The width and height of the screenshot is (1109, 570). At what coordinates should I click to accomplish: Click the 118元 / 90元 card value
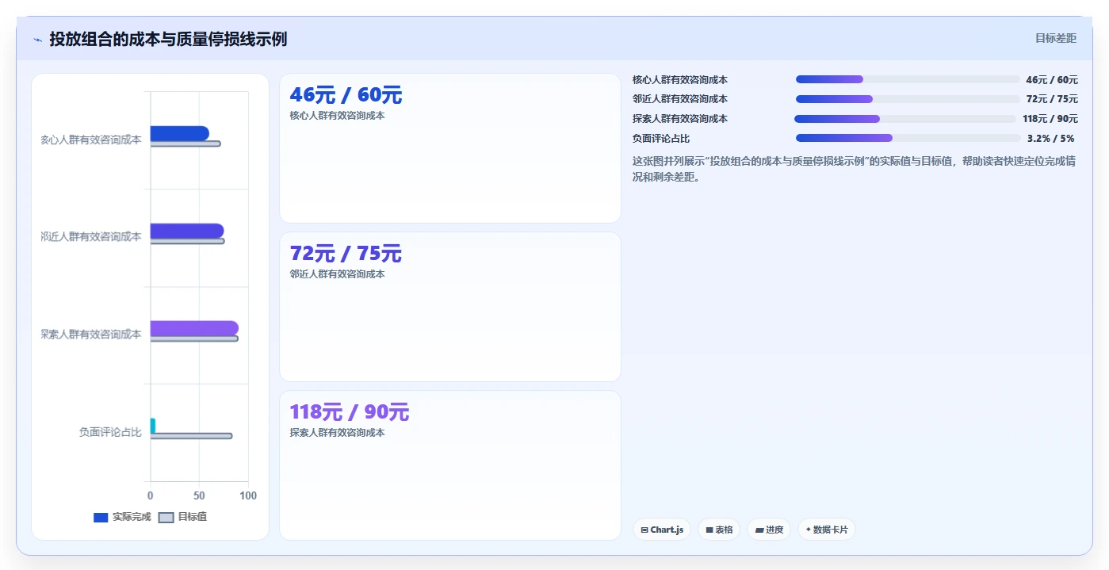coord(349,412)
